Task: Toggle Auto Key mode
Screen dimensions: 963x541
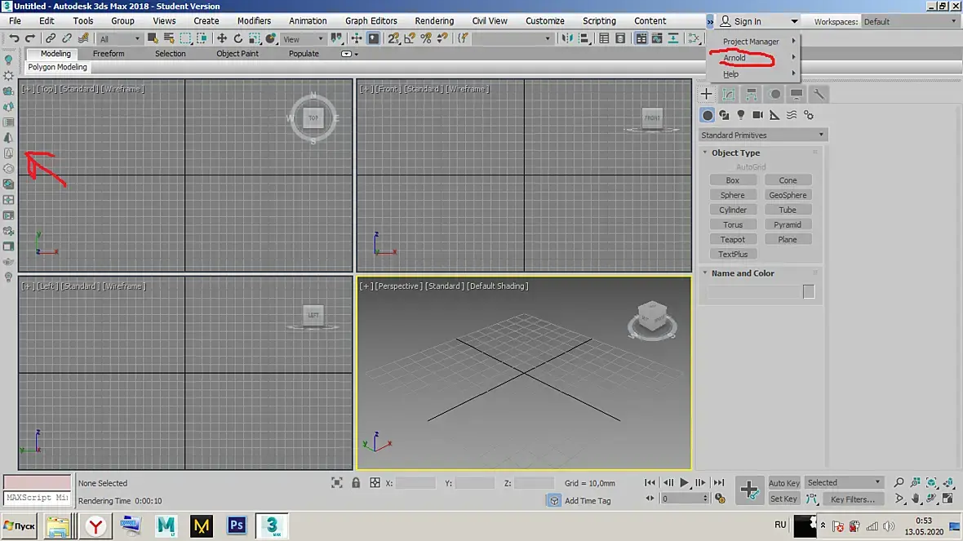Action: [783, 483]
